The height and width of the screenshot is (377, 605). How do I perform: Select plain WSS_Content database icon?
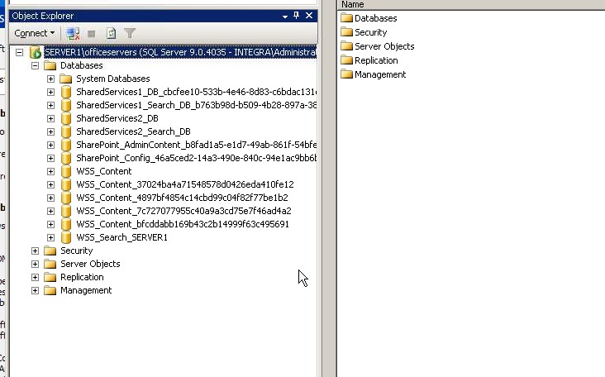point(66,171)
